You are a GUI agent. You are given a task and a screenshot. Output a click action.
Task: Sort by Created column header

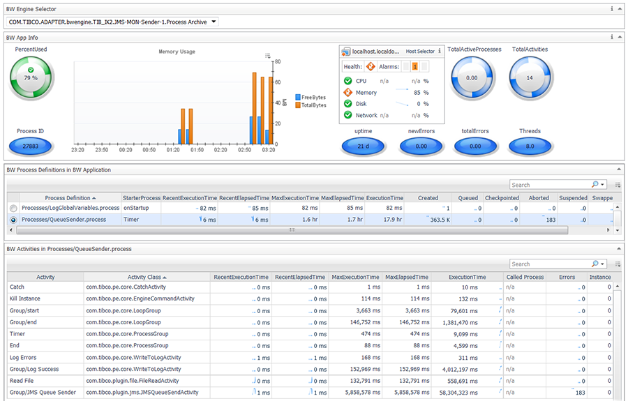point(428,198)
